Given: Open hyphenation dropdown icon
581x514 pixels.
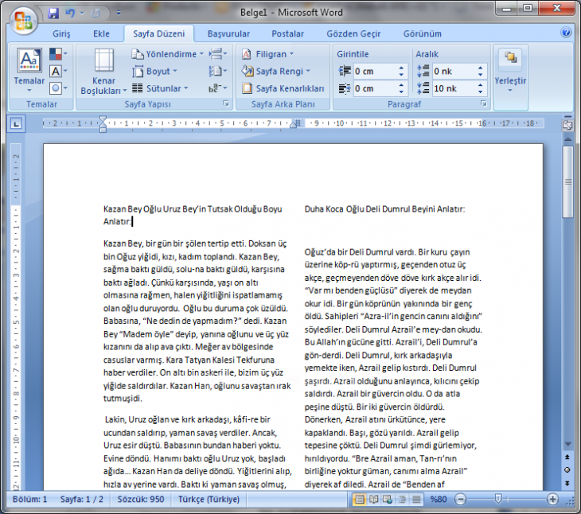Looking at the screenshot, I should point(218,88).
